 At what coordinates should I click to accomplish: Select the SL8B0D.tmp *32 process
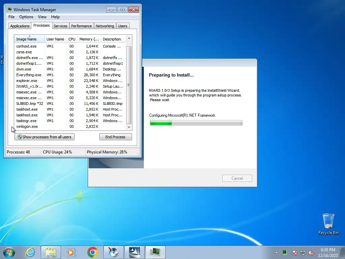tap(70, 104)
